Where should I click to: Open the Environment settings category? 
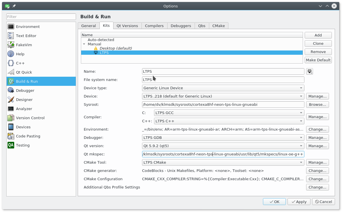(x=28, y=27)
